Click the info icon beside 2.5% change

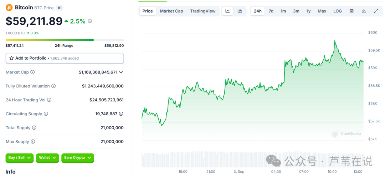(x=90, y=21)
